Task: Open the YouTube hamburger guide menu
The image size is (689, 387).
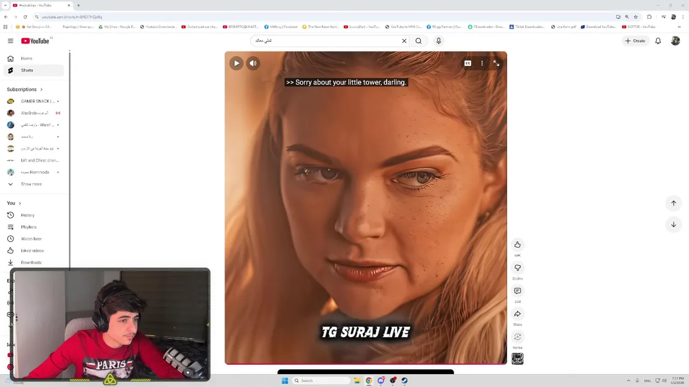Action: click(x=10, y=41)
